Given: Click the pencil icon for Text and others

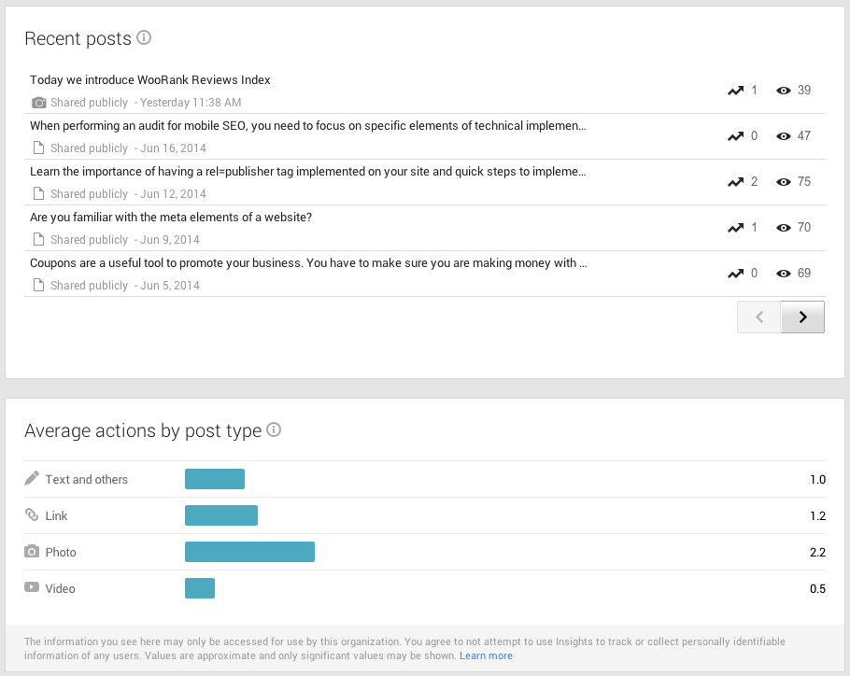Looking at the screenshot, I should [31, 478].
